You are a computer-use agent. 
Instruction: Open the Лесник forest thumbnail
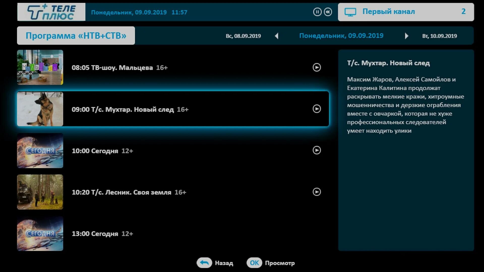[x=40, y=192]
